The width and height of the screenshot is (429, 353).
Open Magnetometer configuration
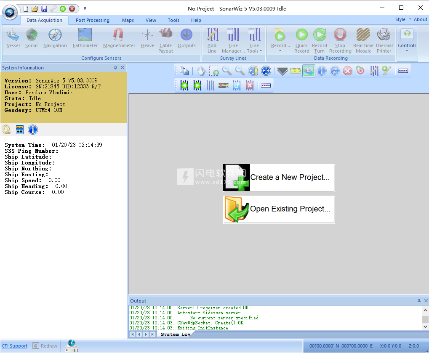coord(119,38)
